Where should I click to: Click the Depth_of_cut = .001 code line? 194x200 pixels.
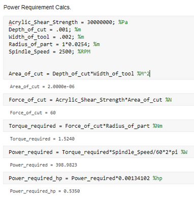(x=45, y=30)
